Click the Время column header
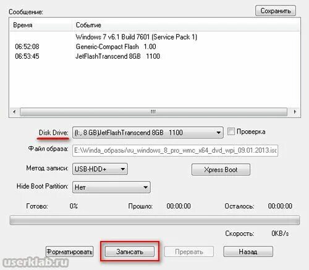This screenshot has width=309, height=270. (41, 25)
